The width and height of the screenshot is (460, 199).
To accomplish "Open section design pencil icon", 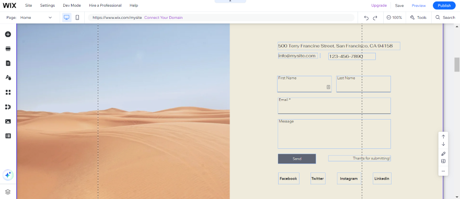I will tap(443, 154).
